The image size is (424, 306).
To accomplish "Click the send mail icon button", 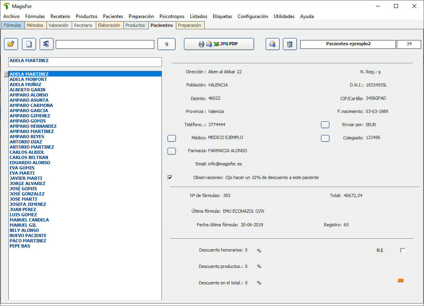I will click(x=273, y=44).
